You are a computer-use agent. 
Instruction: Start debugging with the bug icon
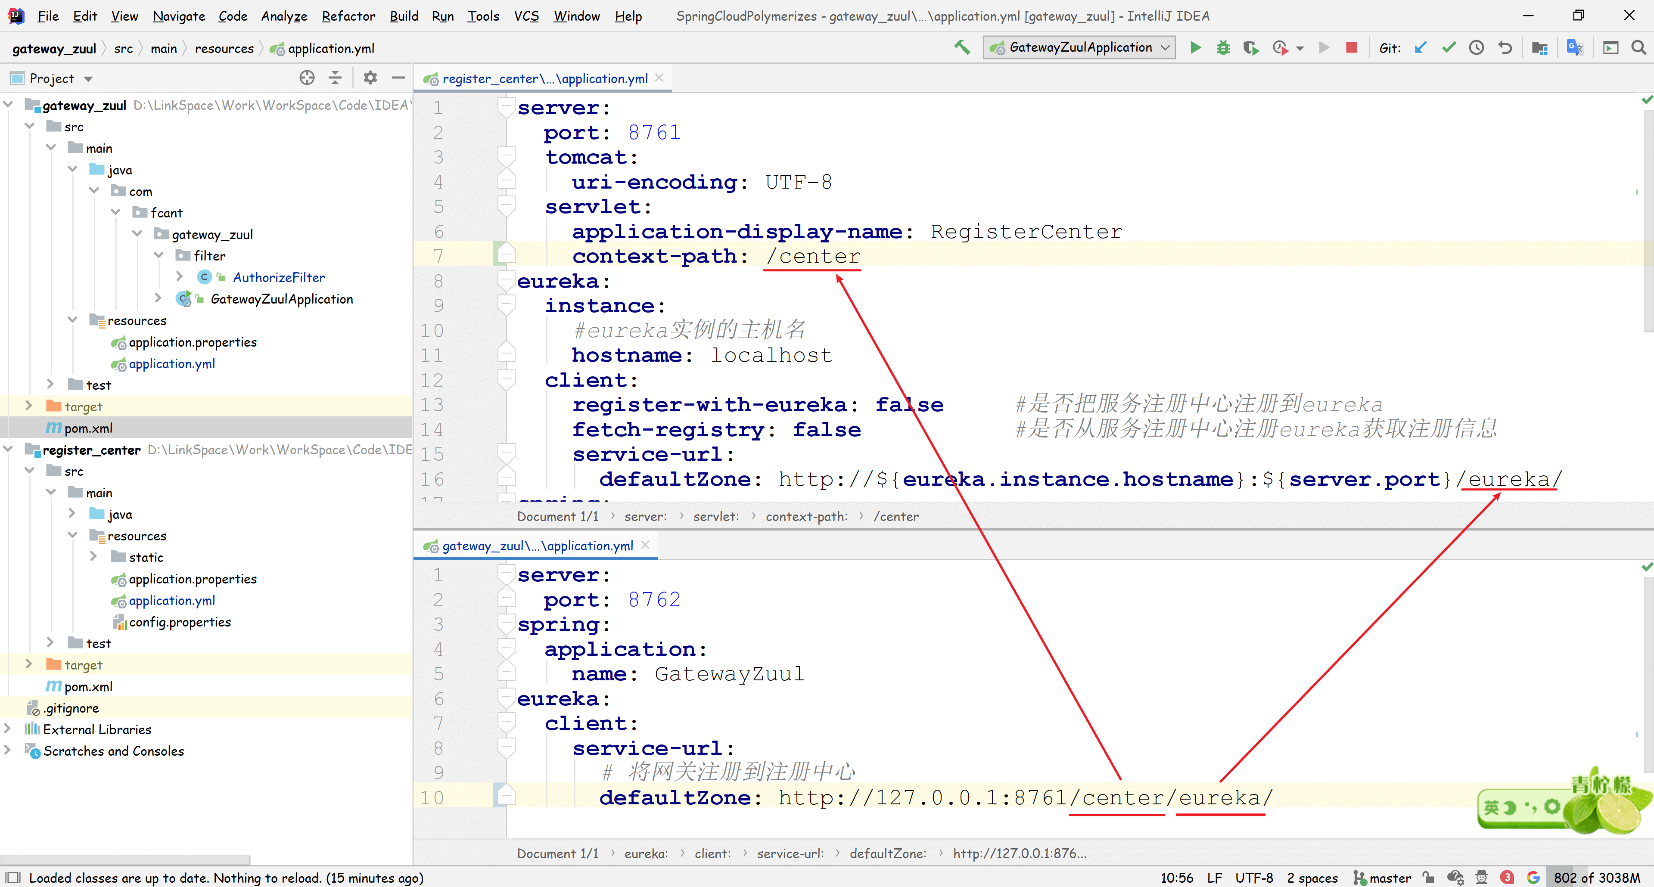[1222, 47]
